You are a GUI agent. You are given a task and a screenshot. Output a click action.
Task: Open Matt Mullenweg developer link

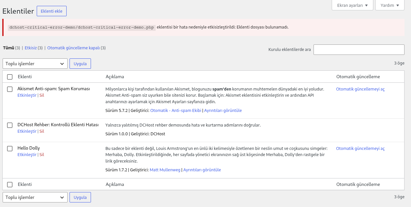165,170
